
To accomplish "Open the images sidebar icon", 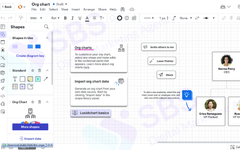I will coord(3,65).
